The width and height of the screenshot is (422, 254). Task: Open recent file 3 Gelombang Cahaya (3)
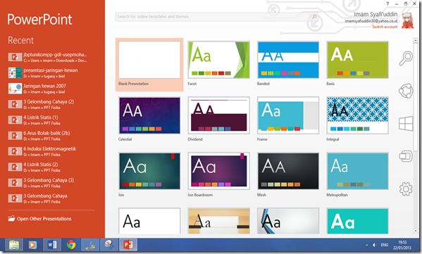(49, 183)
